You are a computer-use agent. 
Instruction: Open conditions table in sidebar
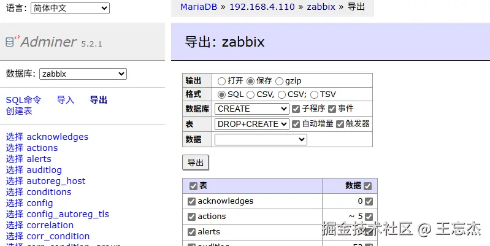coord(49,192)
